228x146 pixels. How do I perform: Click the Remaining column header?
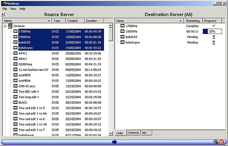coord(193,21)
